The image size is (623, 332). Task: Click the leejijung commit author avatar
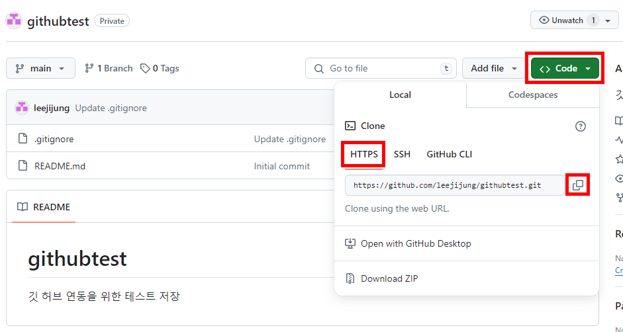(22, 108)
